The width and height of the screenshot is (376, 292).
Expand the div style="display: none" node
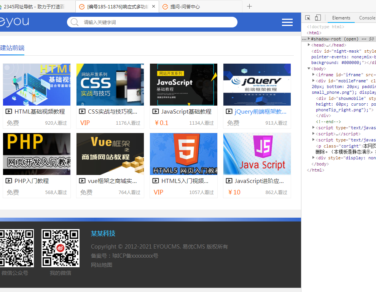tap(314, 157)
